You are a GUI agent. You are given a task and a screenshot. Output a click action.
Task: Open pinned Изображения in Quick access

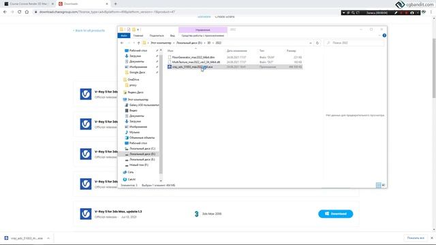tap(138, 67)
